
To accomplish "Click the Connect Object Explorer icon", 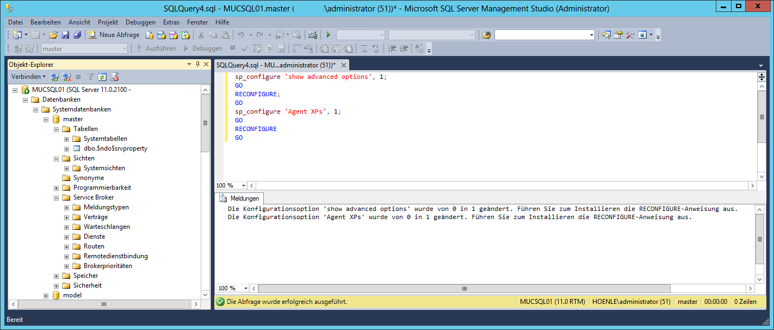I will [x=54, y=77].
